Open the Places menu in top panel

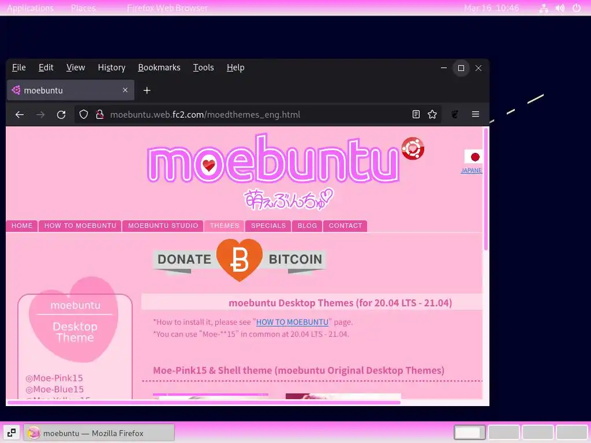tap(83, 8)
